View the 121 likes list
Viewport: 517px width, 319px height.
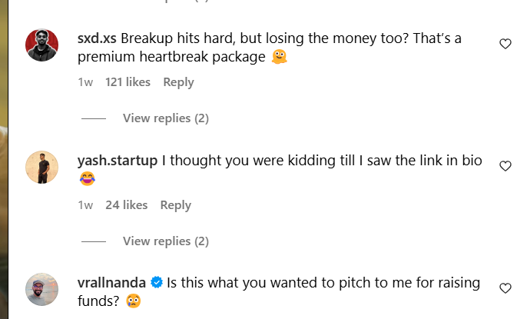tap(128, 82)
